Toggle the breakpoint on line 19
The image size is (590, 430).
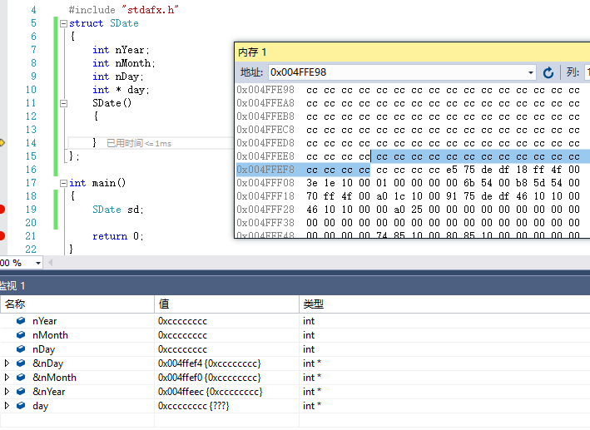click(x=2, y=209)
